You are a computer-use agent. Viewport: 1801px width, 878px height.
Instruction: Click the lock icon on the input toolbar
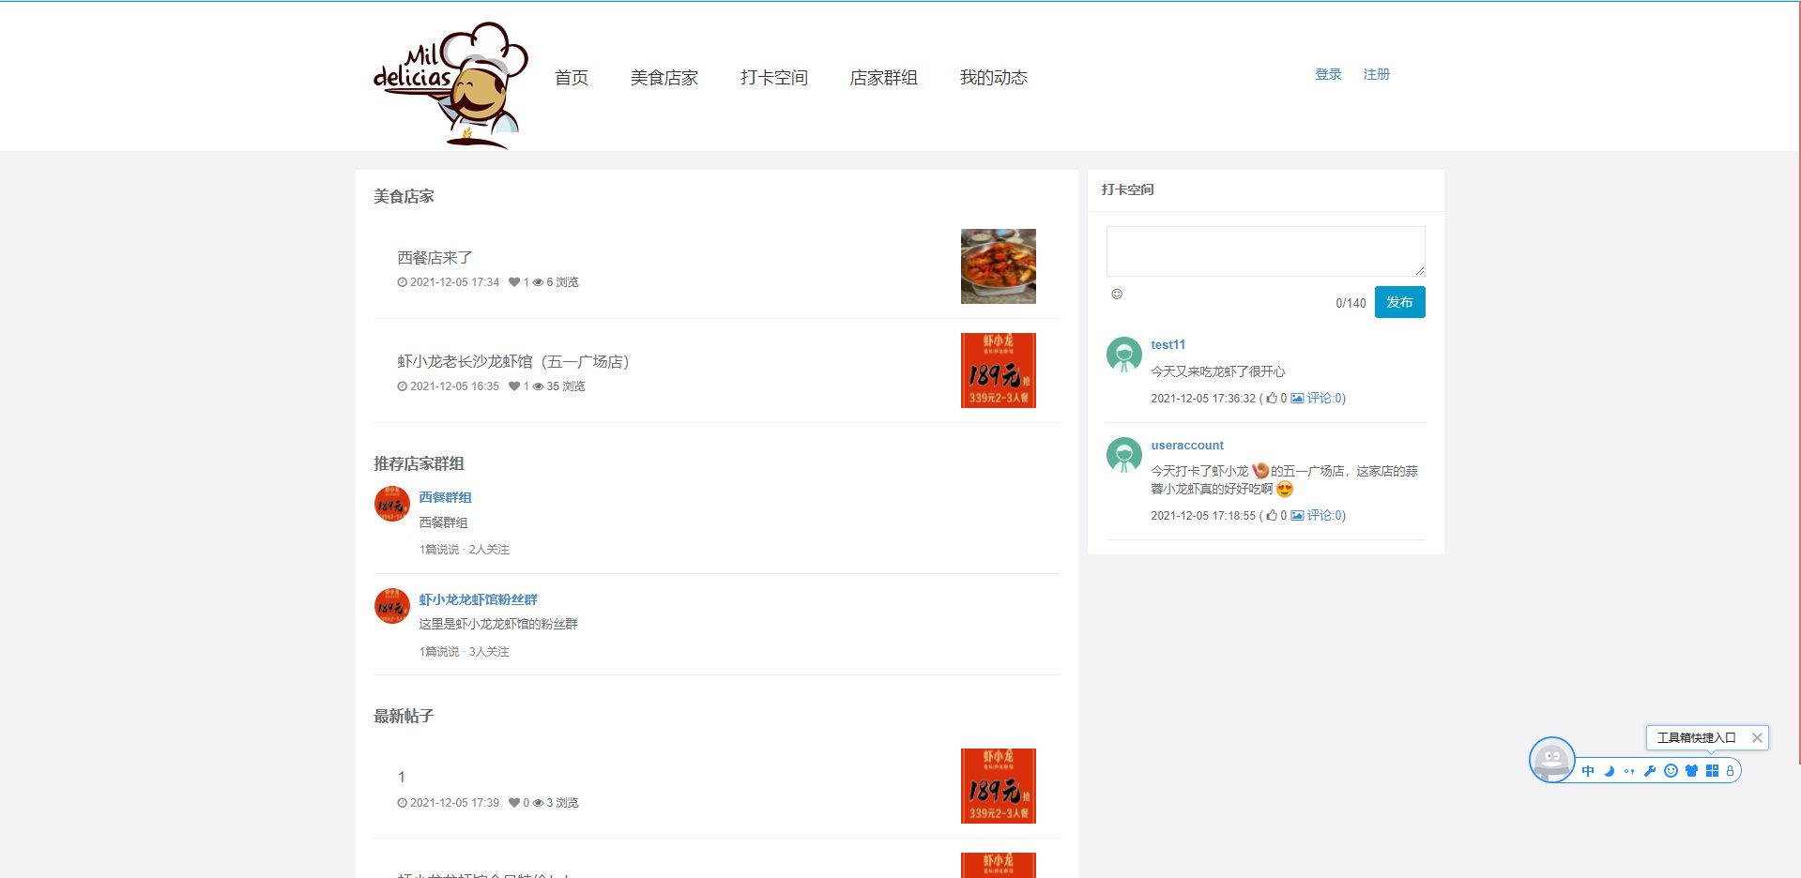coord(1731,771)
